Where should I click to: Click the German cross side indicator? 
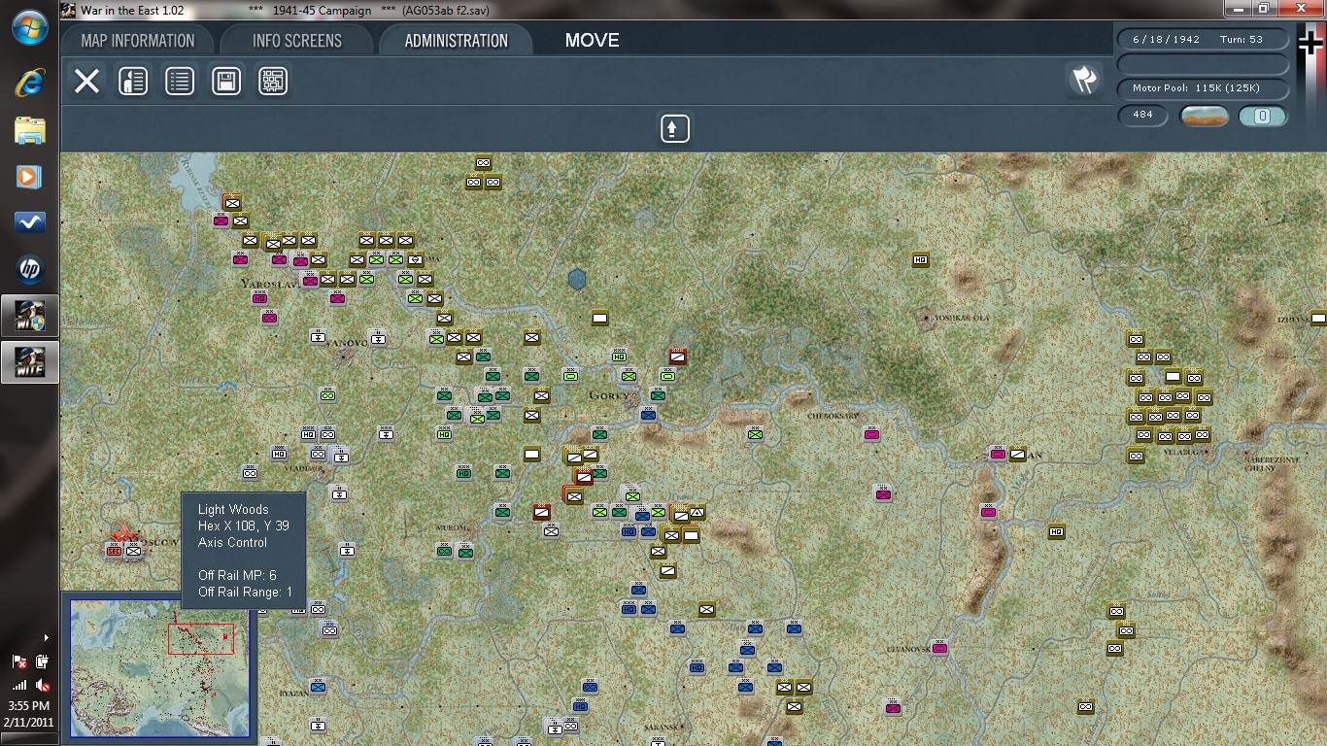point(1310,43)
